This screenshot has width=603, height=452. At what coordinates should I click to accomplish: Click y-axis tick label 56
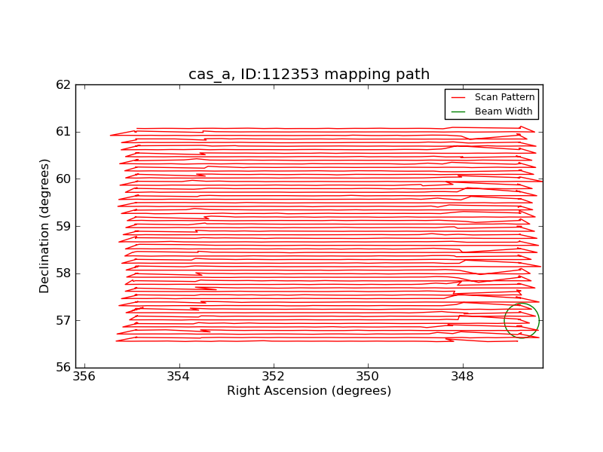(63, 368)
